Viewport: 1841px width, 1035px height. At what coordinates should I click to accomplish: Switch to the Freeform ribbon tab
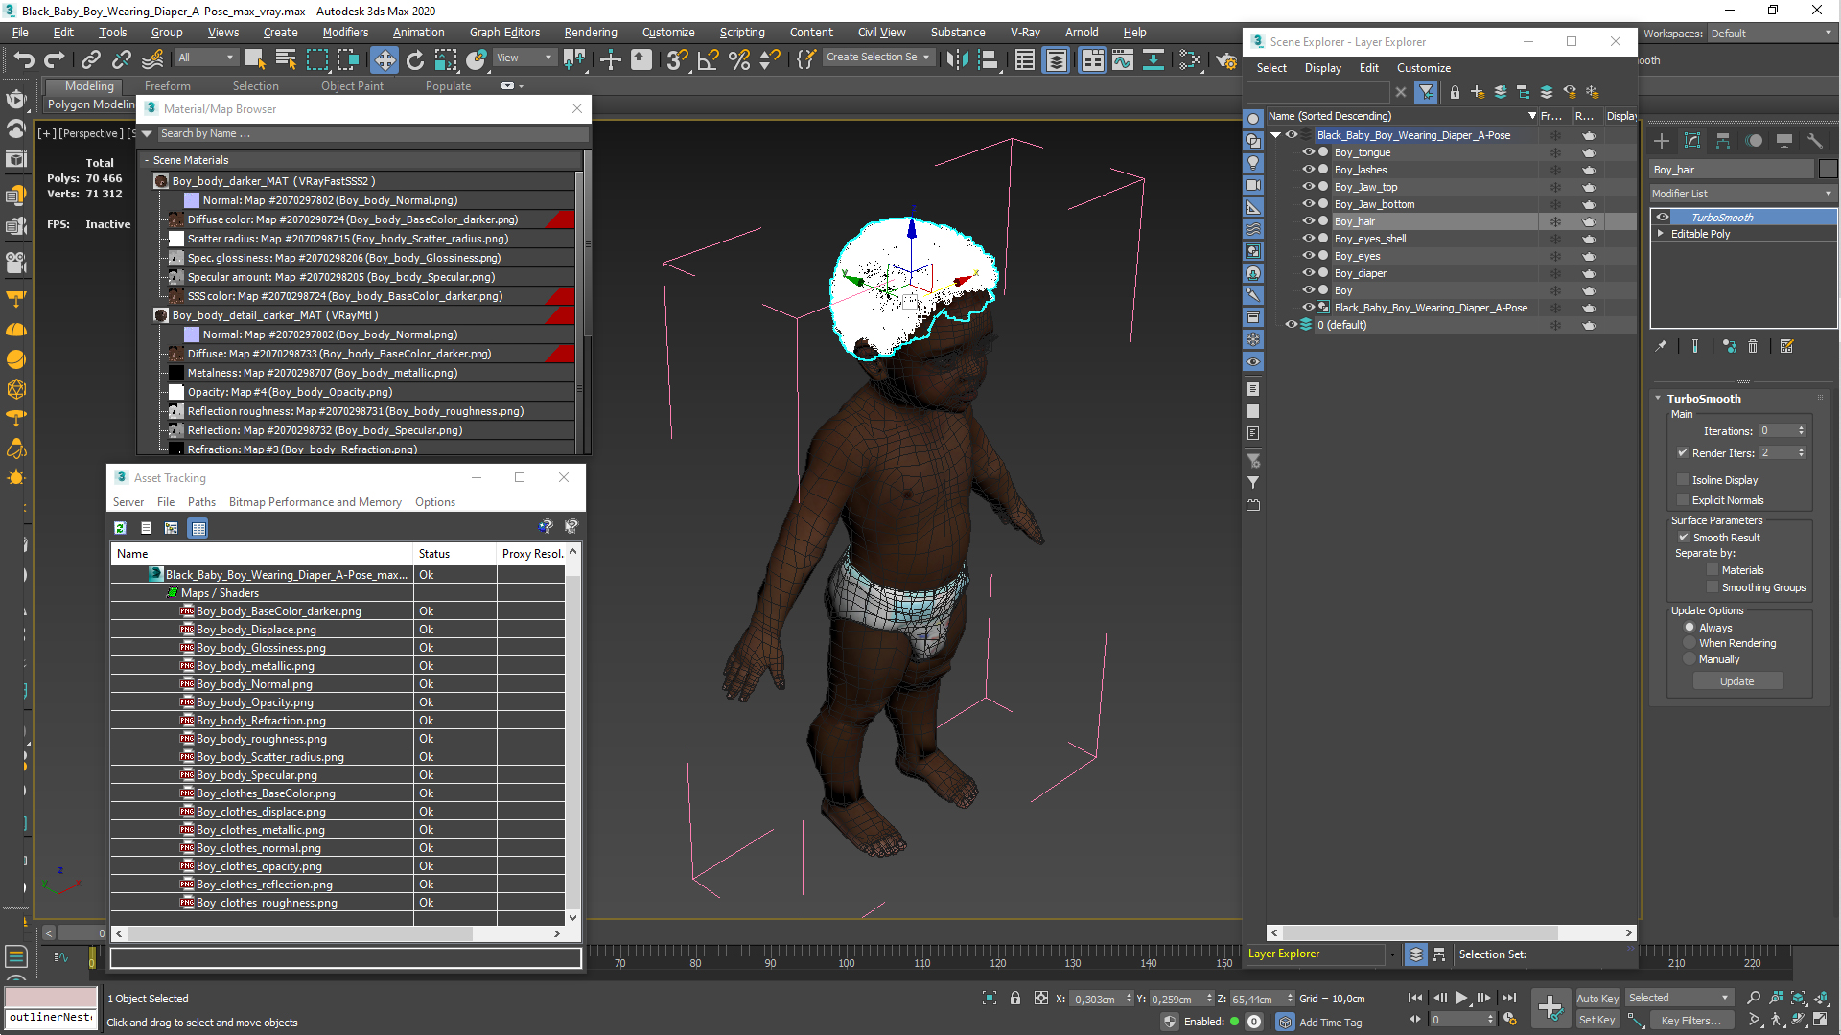(168, 86)
